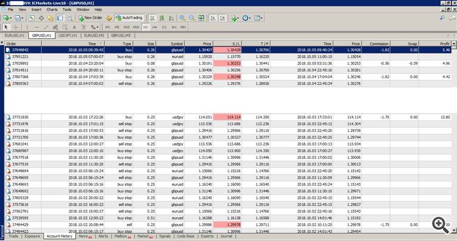Switch to USDJPY,H1 chart tab
457x241 pixels.
tap(68, 35)
